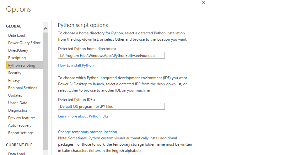Click the Options dialog title

[19, 9]
